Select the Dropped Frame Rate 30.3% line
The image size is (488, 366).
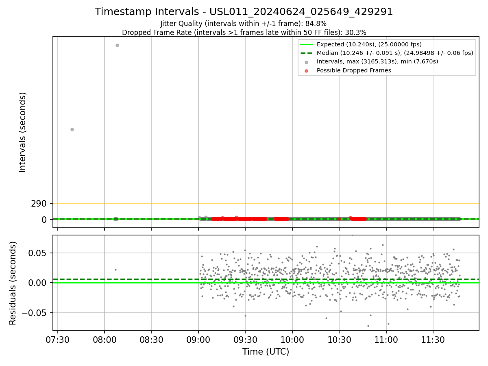244,33
